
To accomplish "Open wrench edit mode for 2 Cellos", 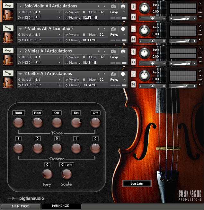I will 8,73.
